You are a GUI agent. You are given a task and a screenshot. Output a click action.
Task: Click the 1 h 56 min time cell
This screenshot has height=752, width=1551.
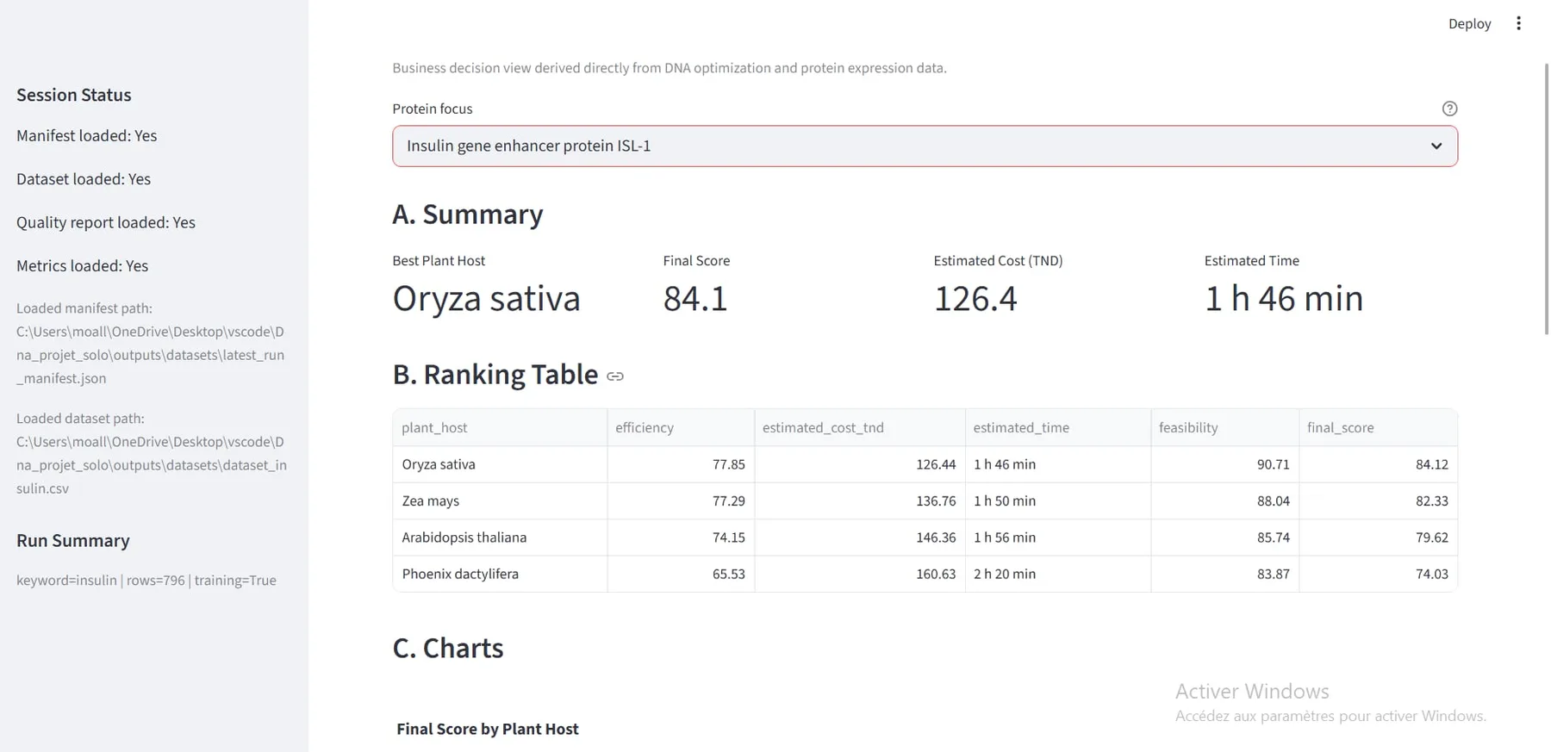1058,537
